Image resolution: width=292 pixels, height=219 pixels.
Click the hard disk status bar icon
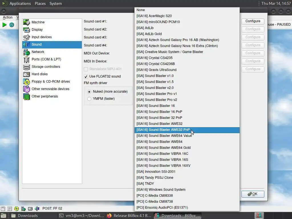pyautogui.click(x=30, y=208)
